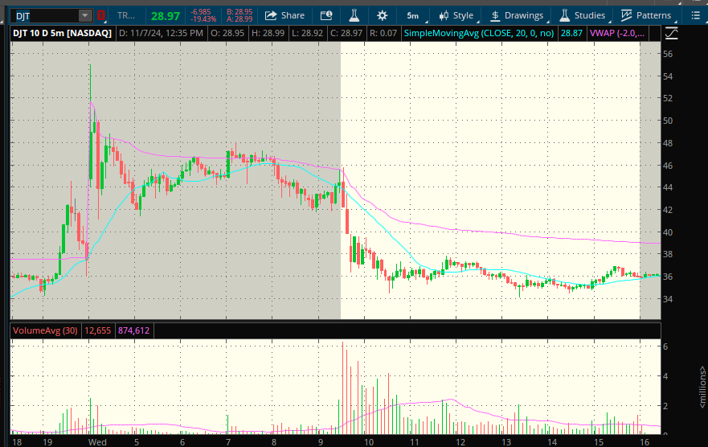
Task: Open the Style menu
Action: tap(456, 16)
